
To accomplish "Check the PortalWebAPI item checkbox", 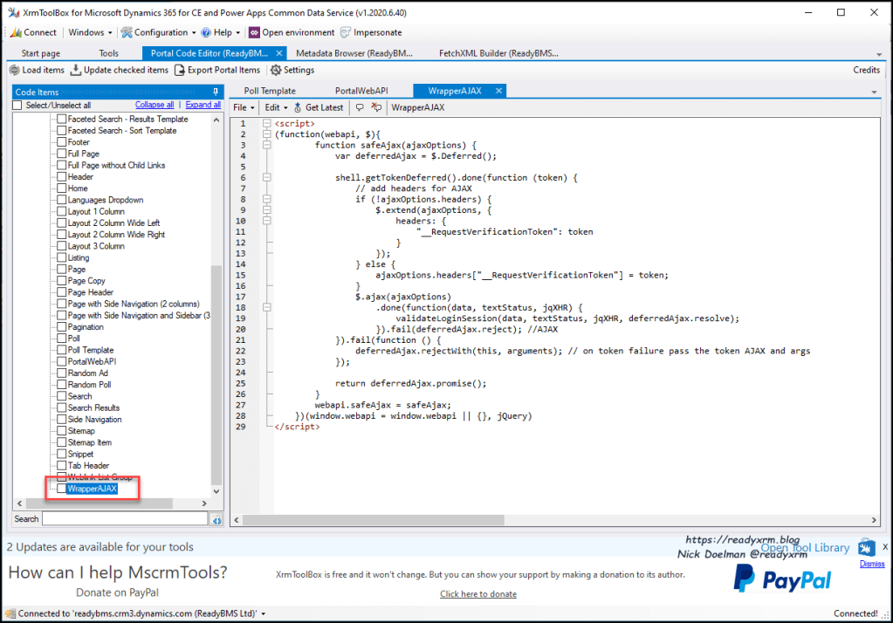I will [61, 361].
